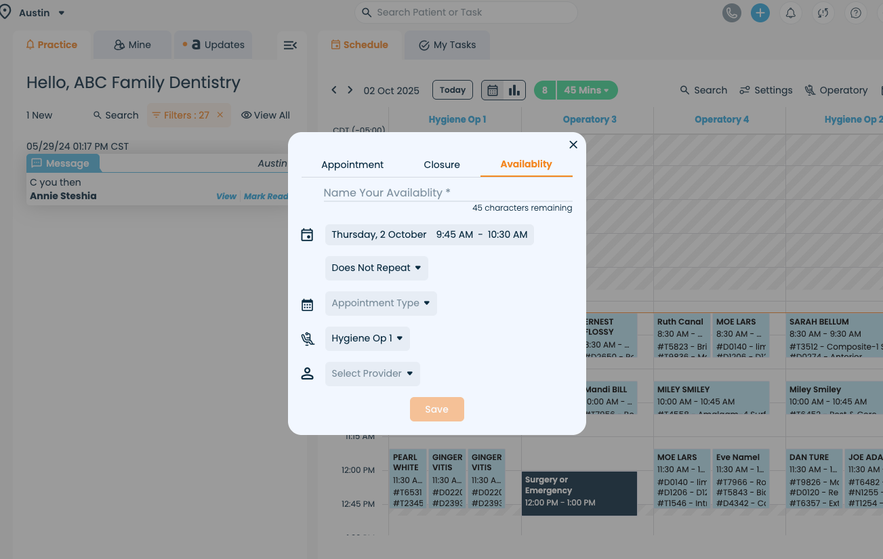Click the phone call icon in header
Image resolution: width=883 pixels, height=559 pixels.
click(x=731, y=13)
